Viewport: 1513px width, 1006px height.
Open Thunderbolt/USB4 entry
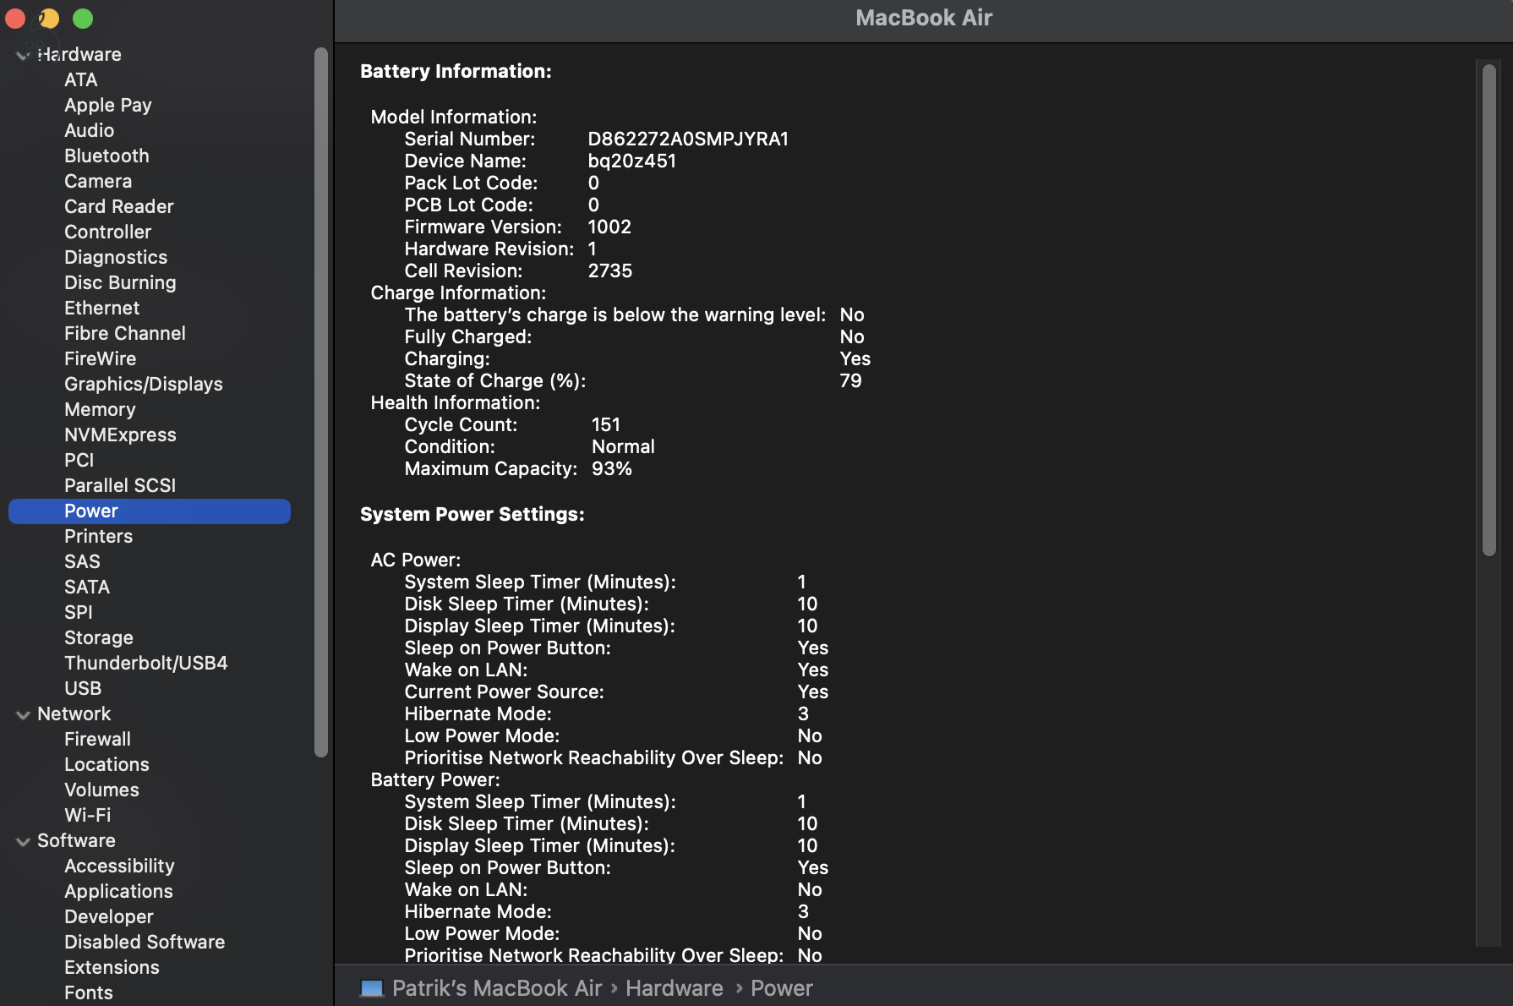coord(146,663)
